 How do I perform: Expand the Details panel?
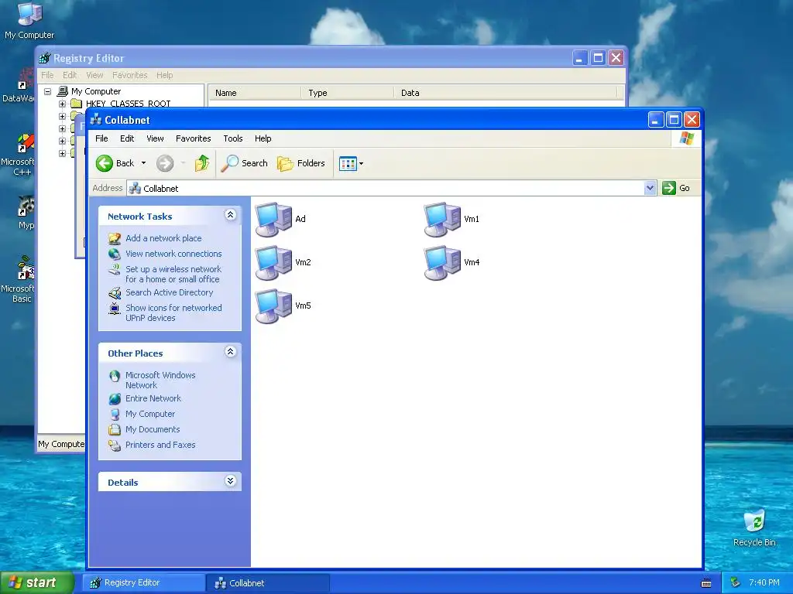pyautogui.click(x=230, y=481)
